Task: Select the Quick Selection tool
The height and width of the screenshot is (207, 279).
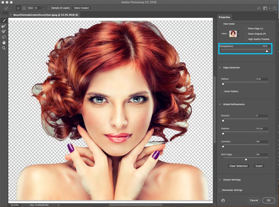Action: coord(4,21)
